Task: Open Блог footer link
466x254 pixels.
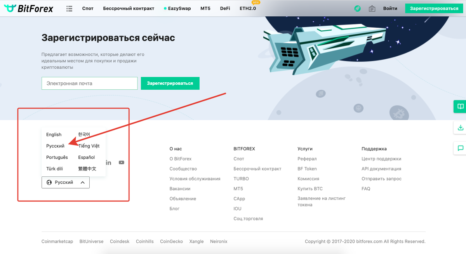Action: click(175, 209)
